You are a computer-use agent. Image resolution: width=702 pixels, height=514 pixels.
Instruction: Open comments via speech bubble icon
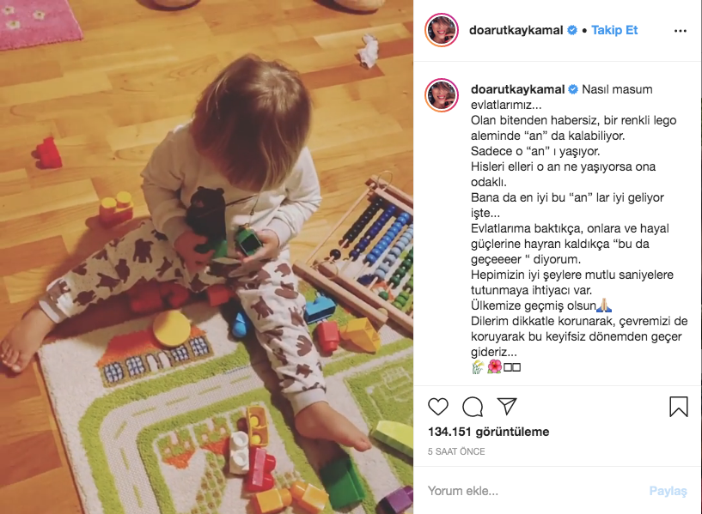click(x=473, y=407)
